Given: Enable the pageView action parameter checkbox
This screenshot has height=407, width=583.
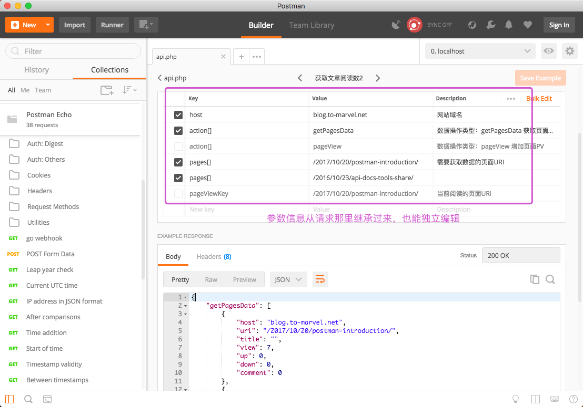Looking at the screenshot, I should [x=178, y=147].
